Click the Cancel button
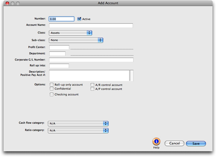Screen dimensions: 216x157 pos(175,143)
